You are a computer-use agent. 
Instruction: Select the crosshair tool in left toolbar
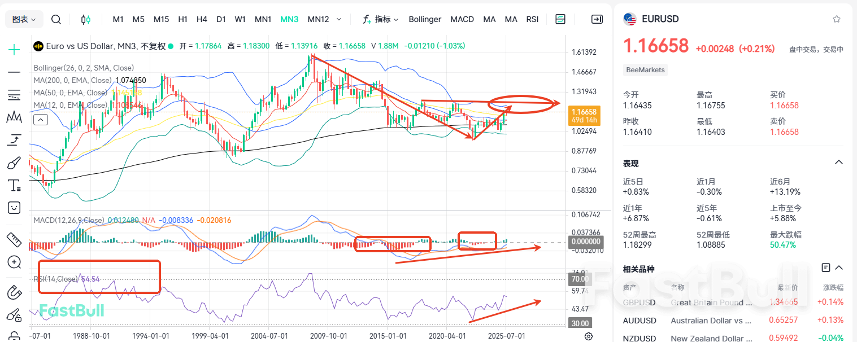pos(14,50)
